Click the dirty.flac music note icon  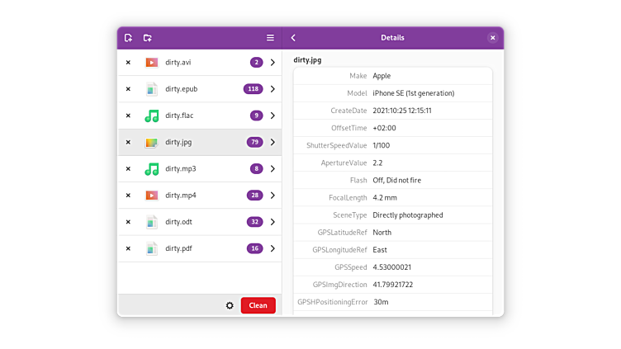tap(151, 116)
